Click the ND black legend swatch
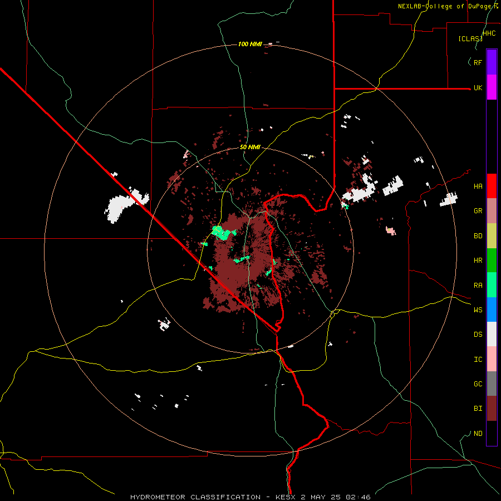Viewport: 501px width, 501px height. 492,433
